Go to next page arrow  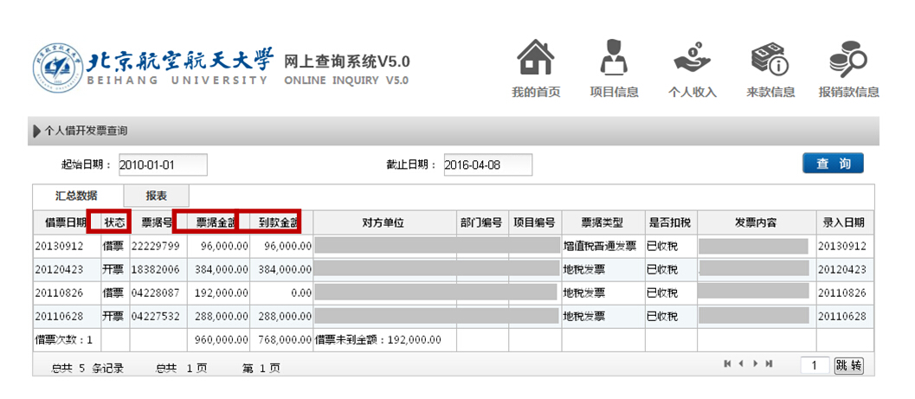click(x=756, y=364)
